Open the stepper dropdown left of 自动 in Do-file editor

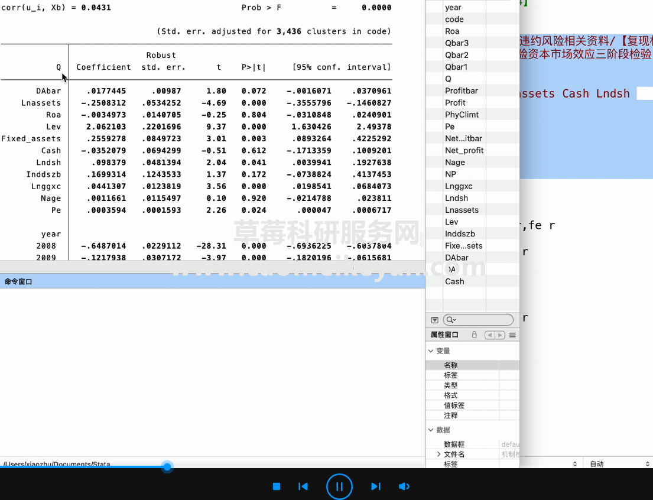click(x=575, y=464)
